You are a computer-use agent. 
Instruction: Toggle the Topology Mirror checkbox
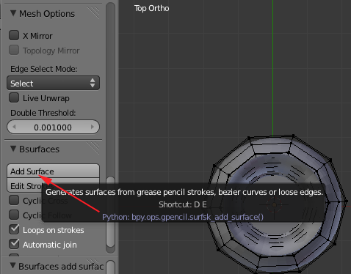pyautogui.click(x=14, y=50)
